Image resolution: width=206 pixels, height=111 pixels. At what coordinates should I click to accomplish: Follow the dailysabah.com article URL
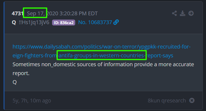click(101, 51)
